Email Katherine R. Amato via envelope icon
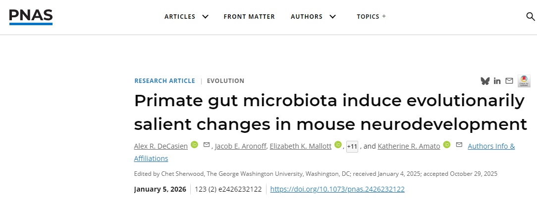 tap(459, 145)
